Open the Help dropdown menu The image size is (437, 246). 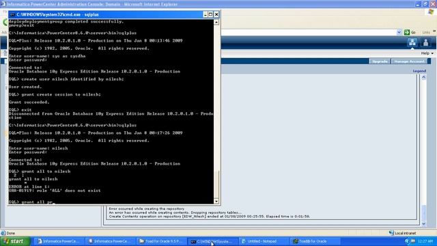427,53
